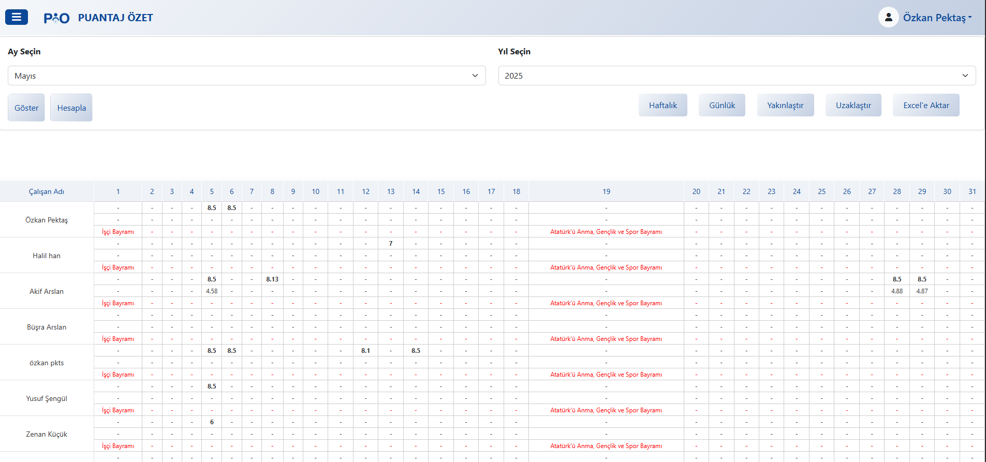Expand the Yıl Seçin year dropdown
Screen dimensions: 986x462
tap(737, 76)
